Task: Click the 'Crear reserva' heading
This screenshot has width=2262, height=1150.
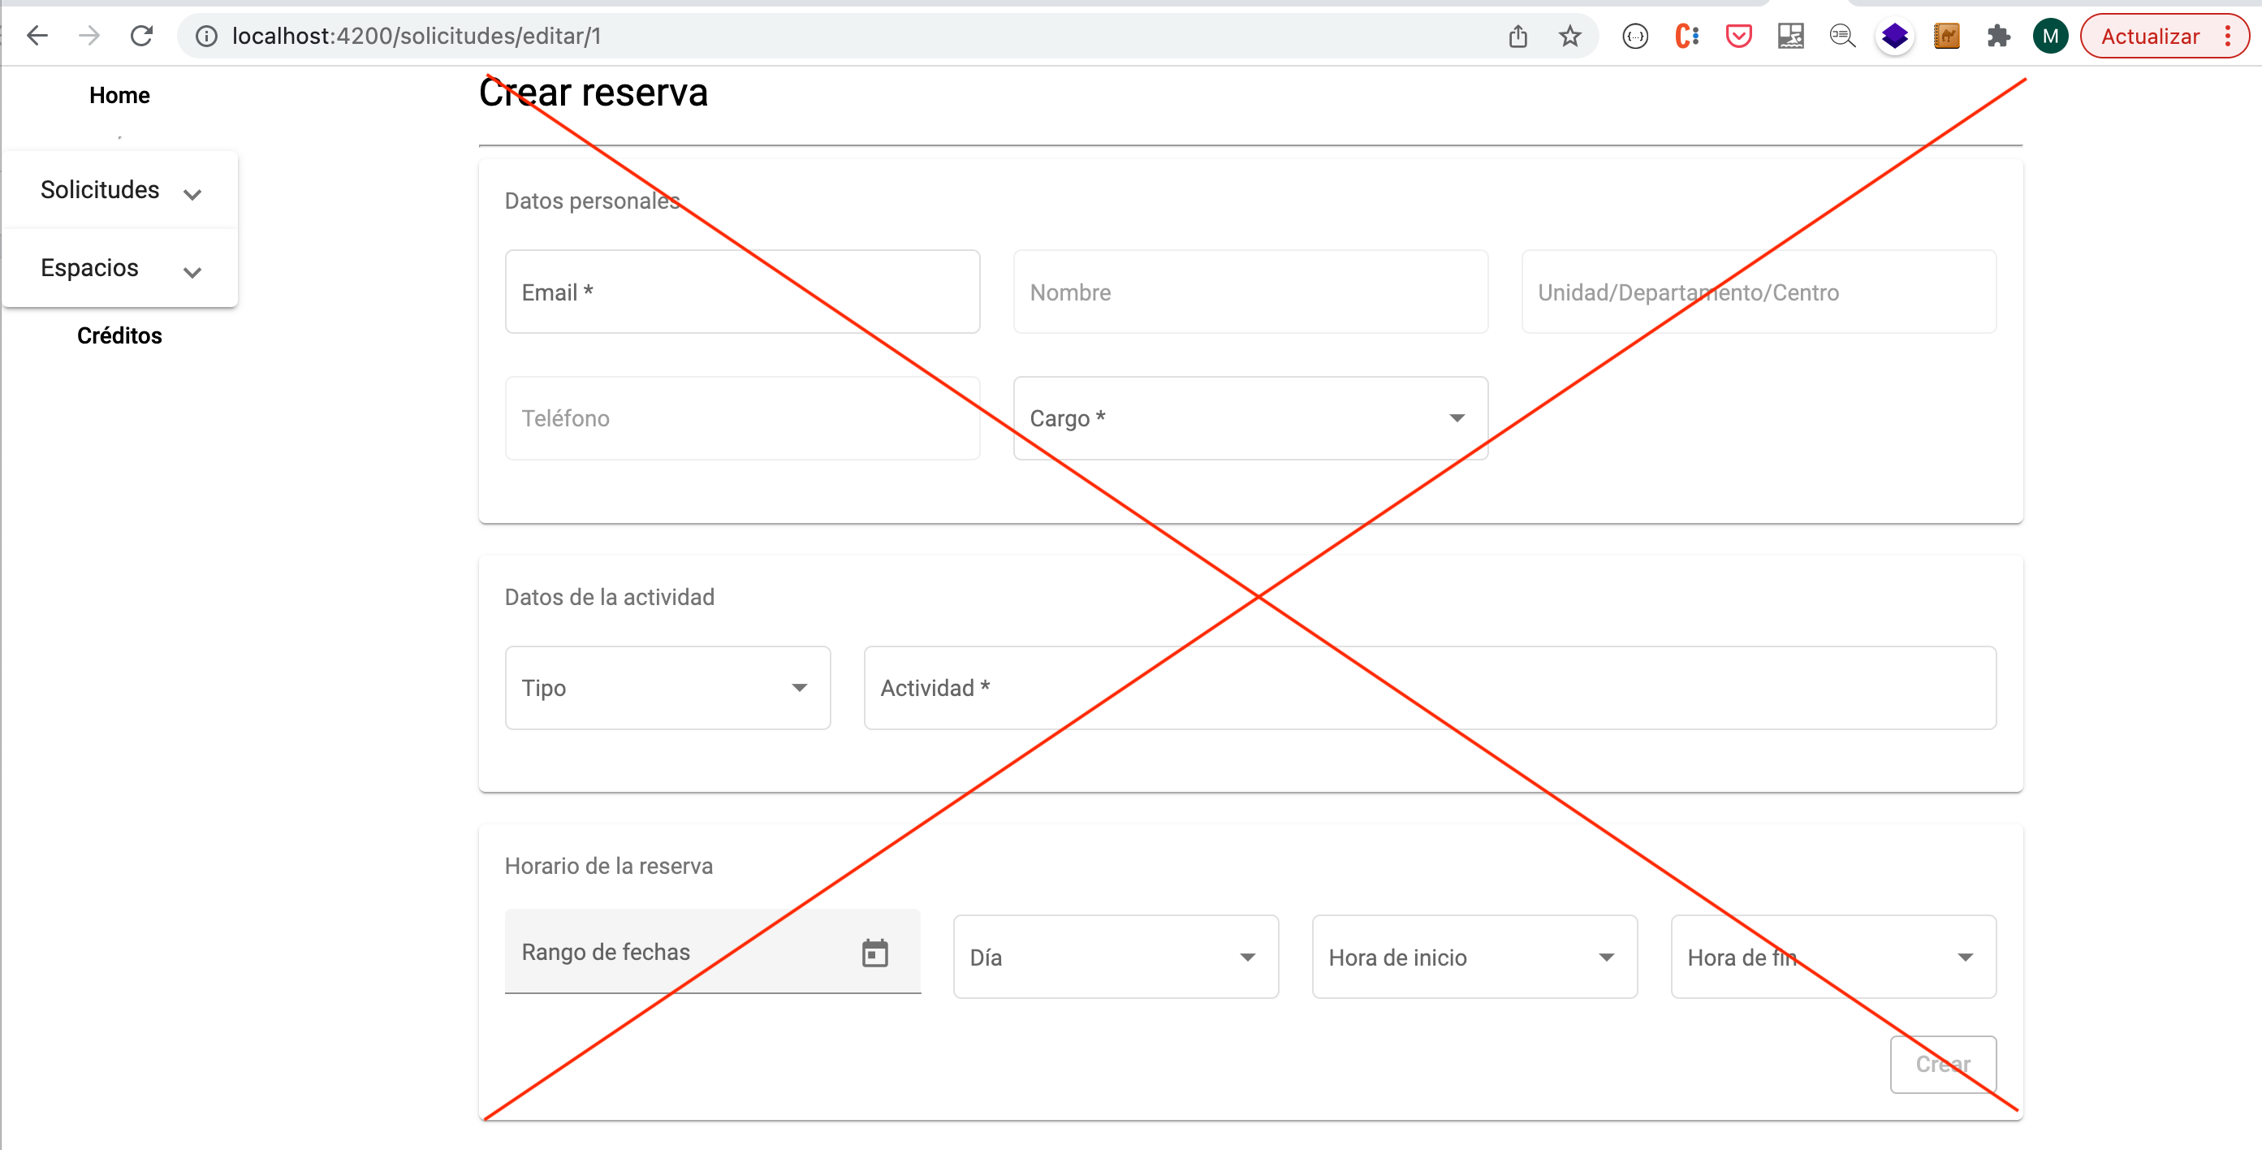Action: coord(594,93)
